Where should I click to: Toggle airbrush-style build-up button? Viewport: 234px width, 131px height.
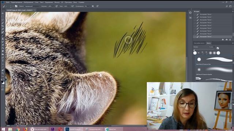coord(72,6)
